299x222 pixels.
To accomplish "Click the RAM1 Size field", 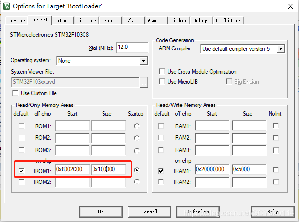I will [x=249, y=125].
